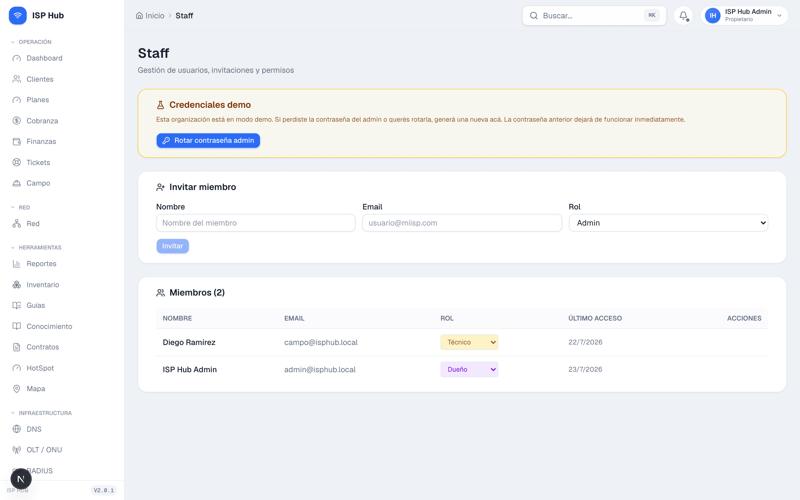
Task: Click the NOMBRE column header
Action: pos(177,318)
